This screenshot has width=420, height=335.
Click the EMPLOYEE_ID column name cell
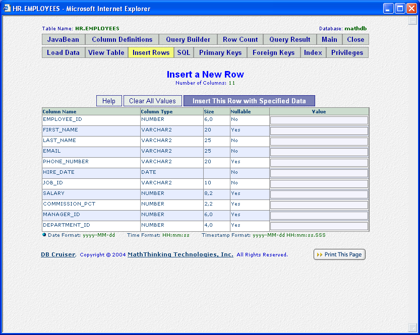[91, 120]
